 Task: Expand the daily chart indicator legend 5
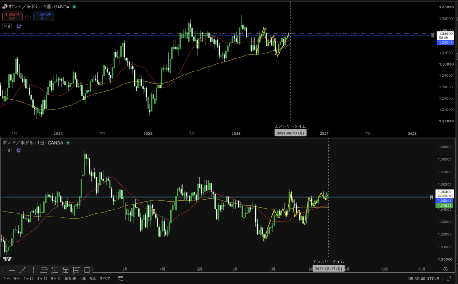7,150
